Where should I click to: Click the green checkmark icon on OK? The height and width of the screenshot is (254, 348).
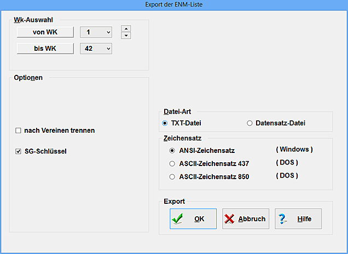click(177, 219)
